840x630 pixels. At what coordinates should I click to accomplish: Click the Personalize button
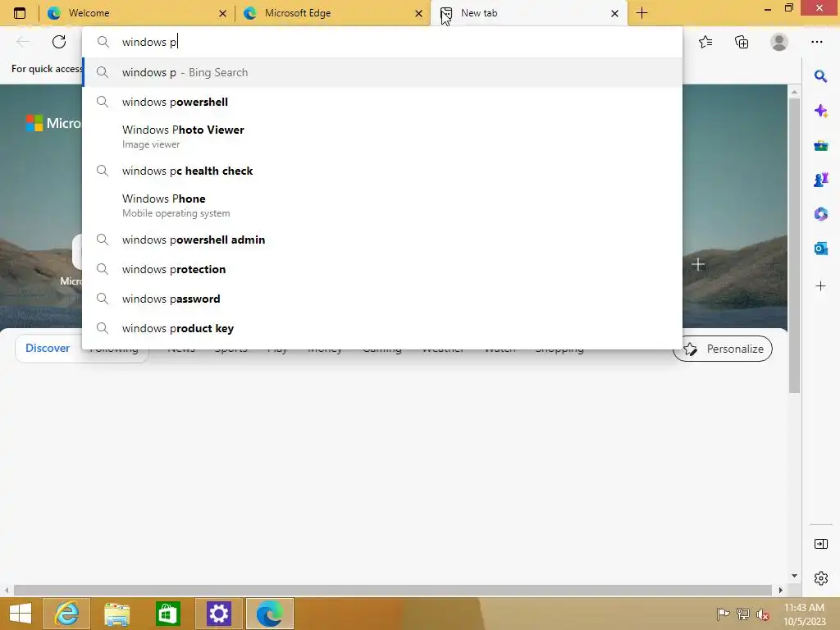pos(723,349)
